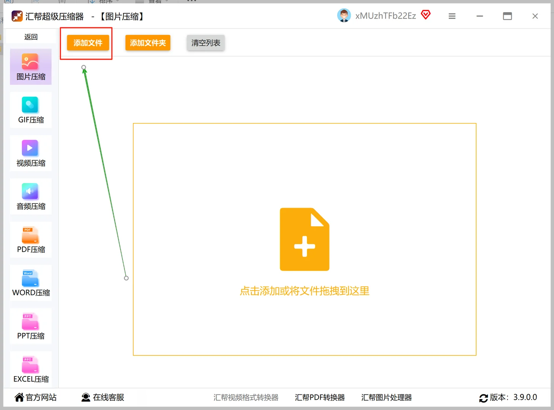Screen dimensions: 554x410
Task: Click the version refresh icon near 3.9.0.0
Action: click(483, 398)
